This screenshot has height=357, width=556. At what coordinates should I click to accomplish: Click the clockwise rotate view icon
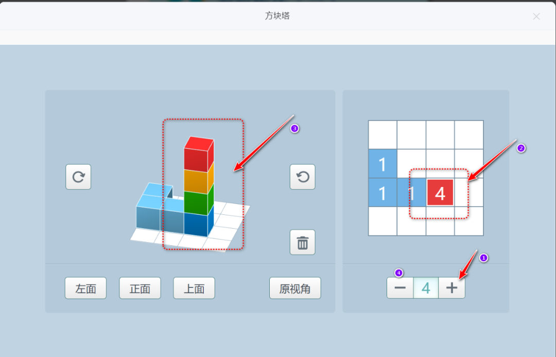(x=78, y=177)
